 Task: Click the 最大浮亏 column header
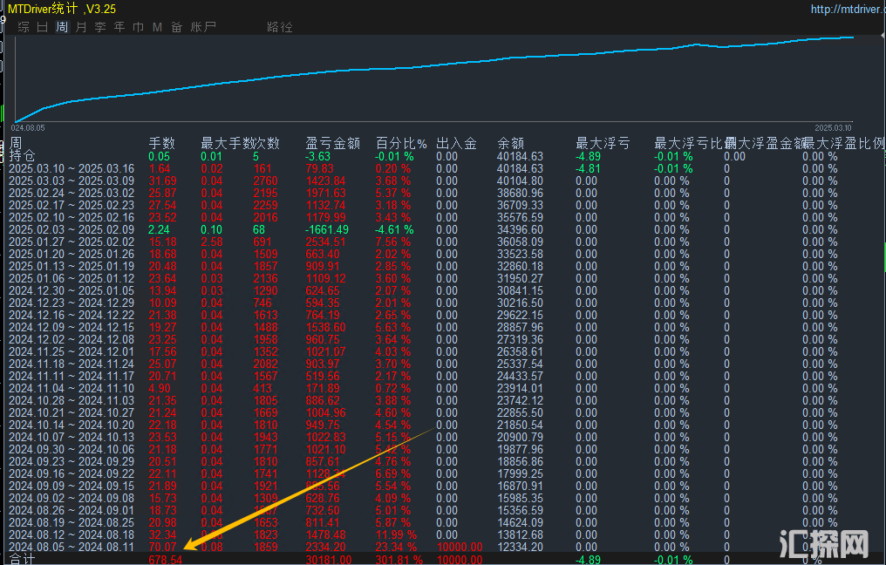[x=603, y=144]
